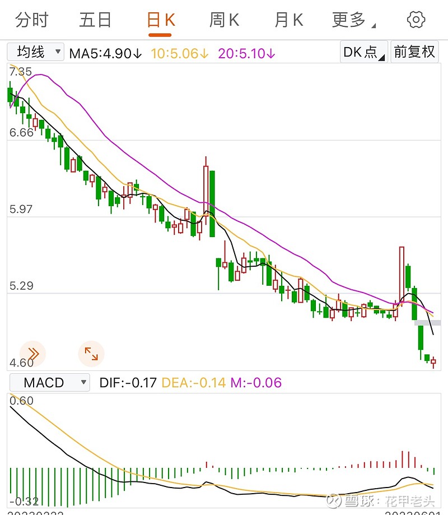This screenshot has width=448, height=515.
Task: Enable DK点 buy-sell signal markers
Action: point(362,52)
